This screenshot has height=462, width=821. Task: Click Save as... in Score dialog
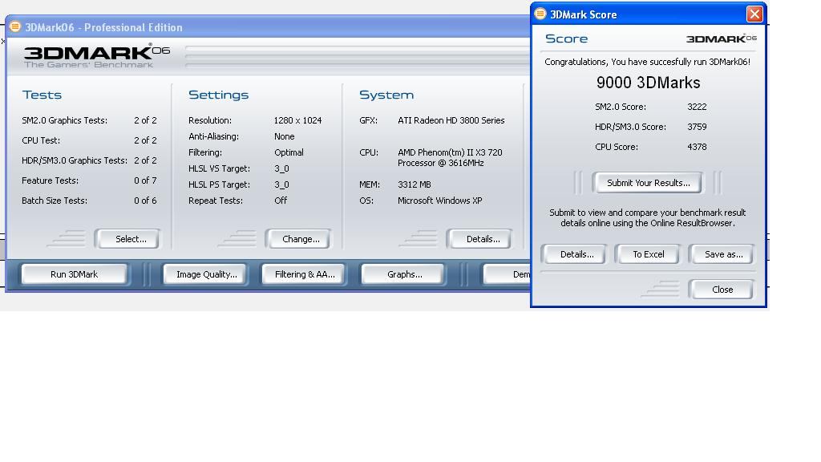721,254
